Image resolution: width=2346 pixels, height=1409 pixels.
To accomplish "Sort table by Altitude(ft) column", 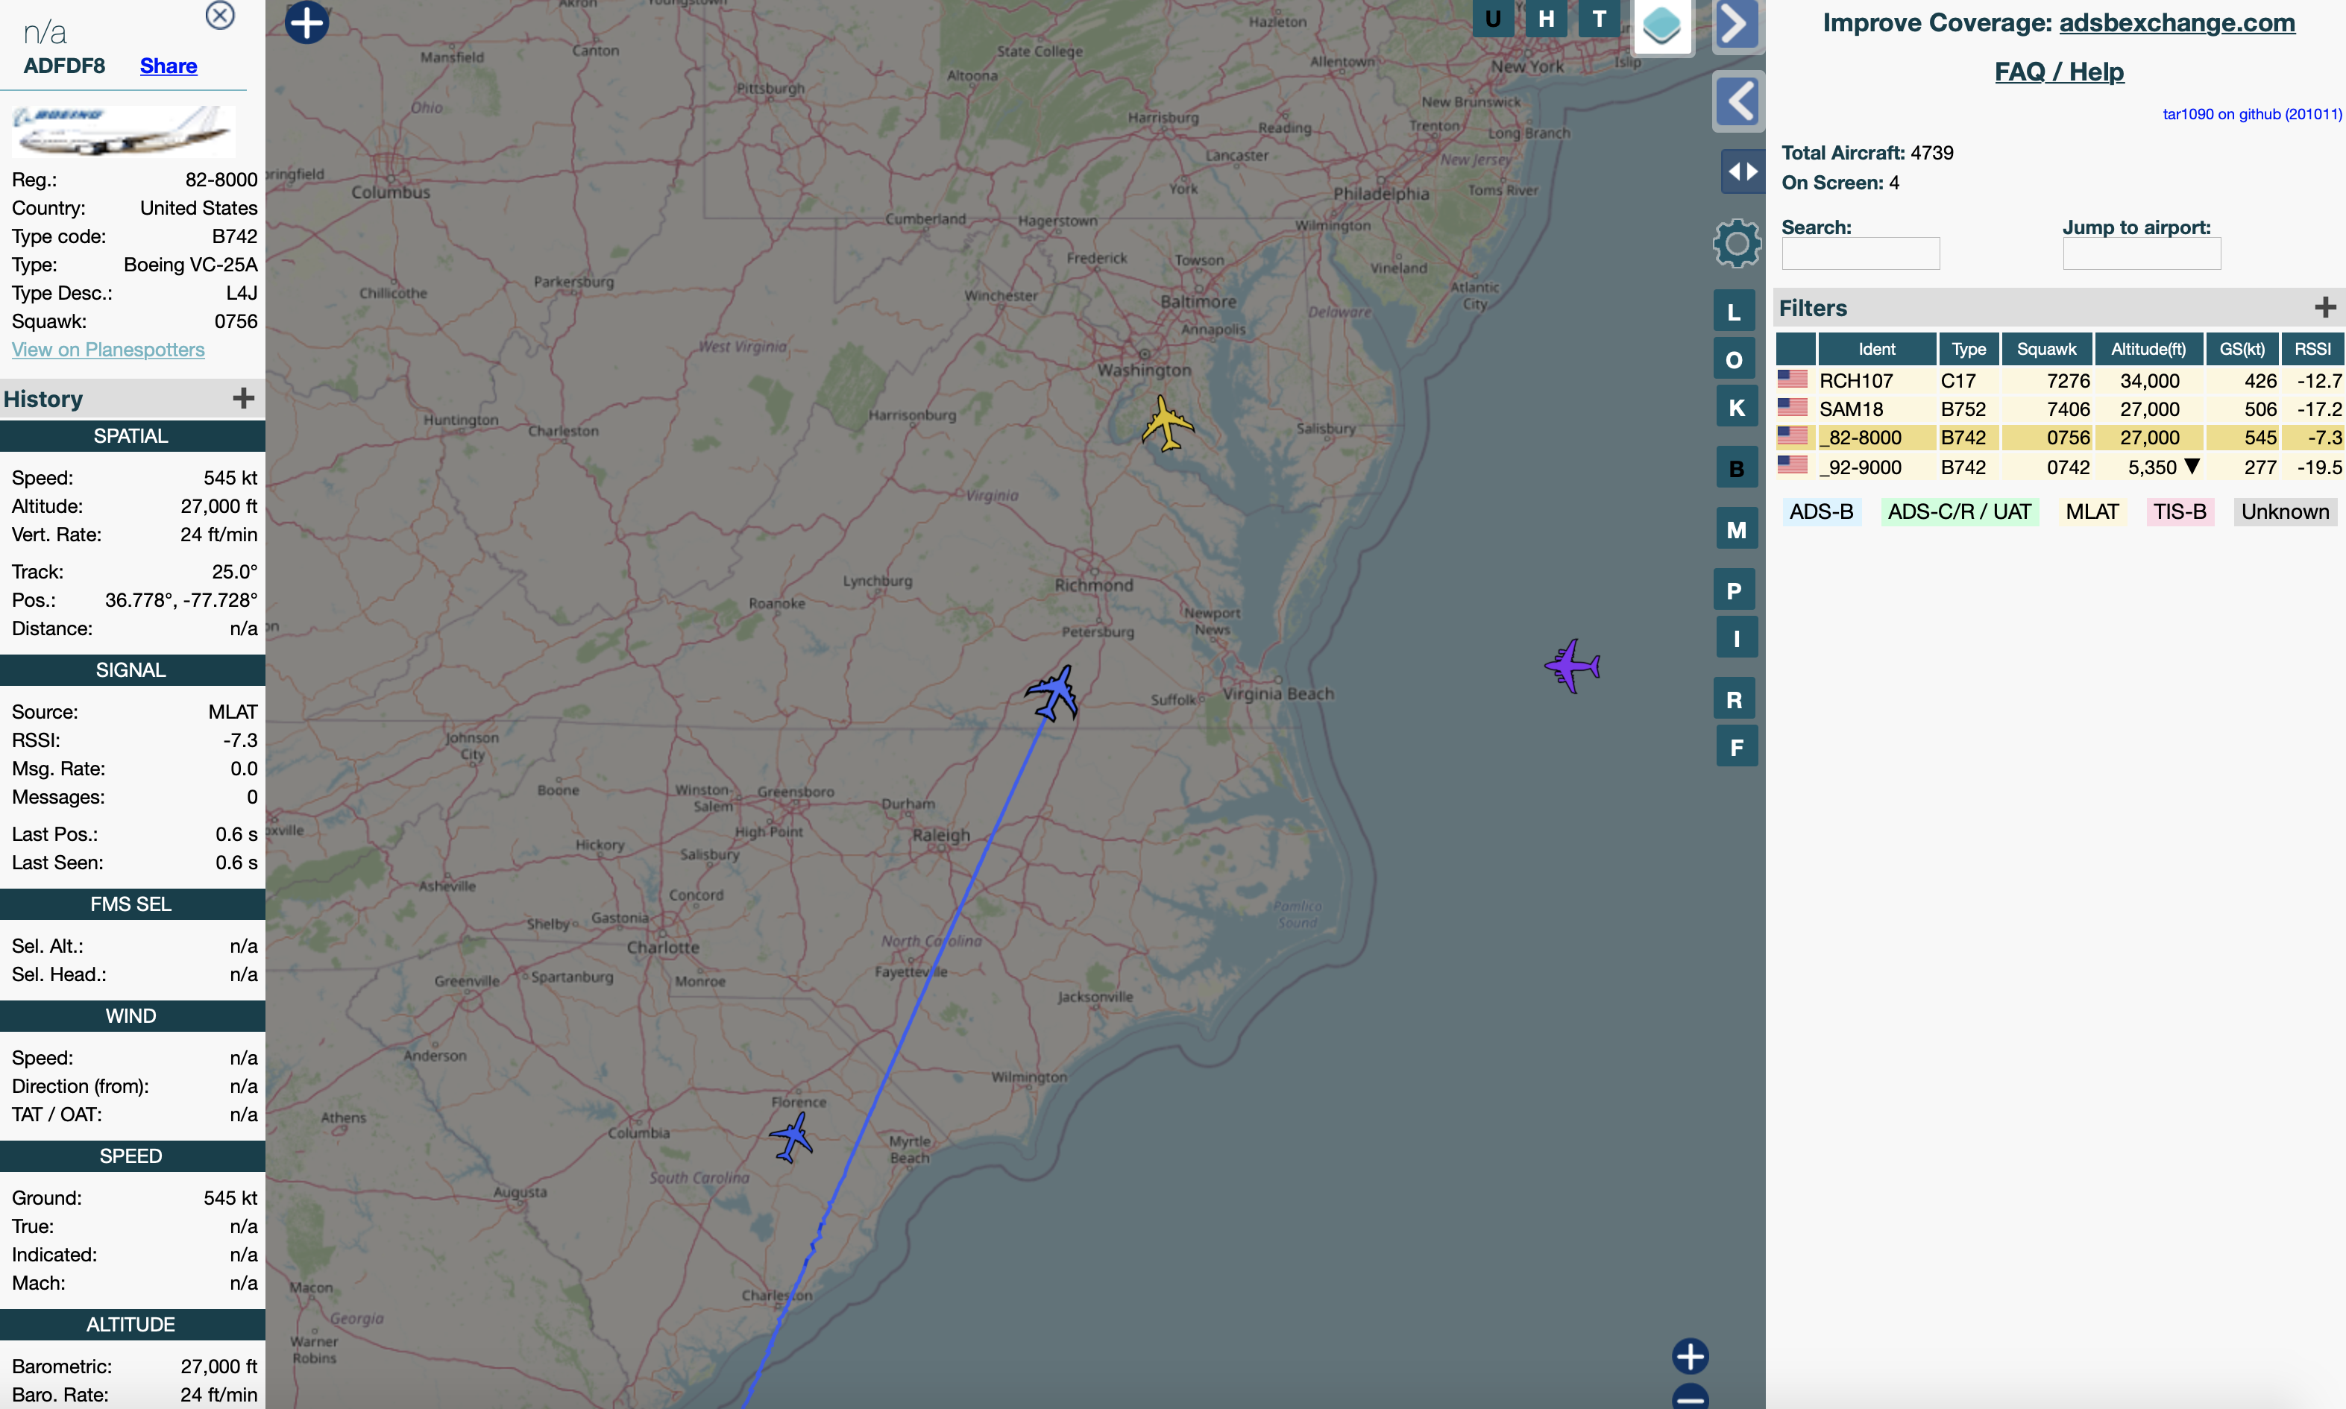I will pos(2148,348).
